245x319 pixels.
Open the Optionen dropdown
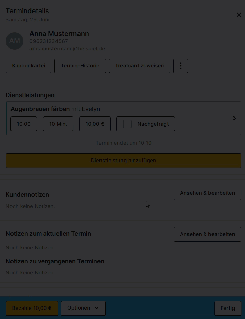pos(83,308)
